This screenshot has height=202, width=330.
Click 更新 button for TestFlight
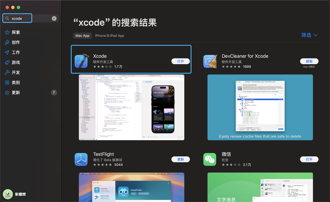[x=181, y=159]
